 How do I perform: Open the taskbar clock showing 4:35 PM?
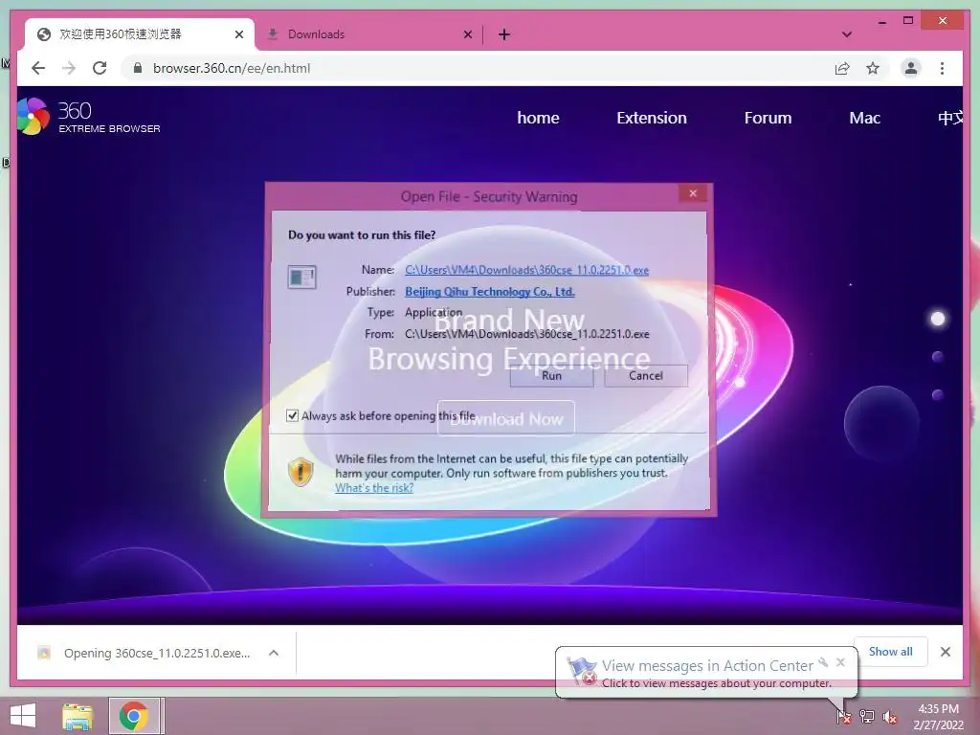(939, 717)
